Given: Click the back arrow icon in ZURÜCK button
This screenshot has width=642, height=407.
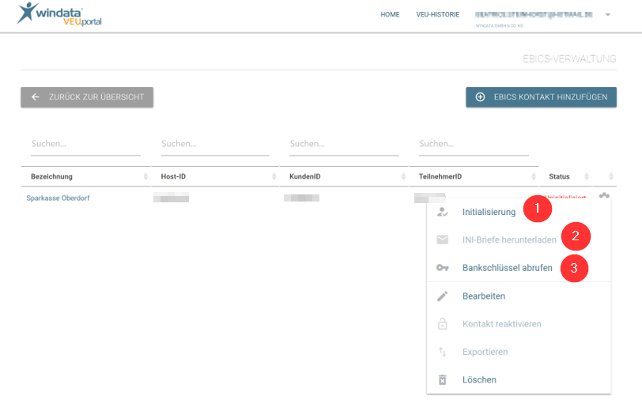Looking at the screenshot, I should point(36,97).
